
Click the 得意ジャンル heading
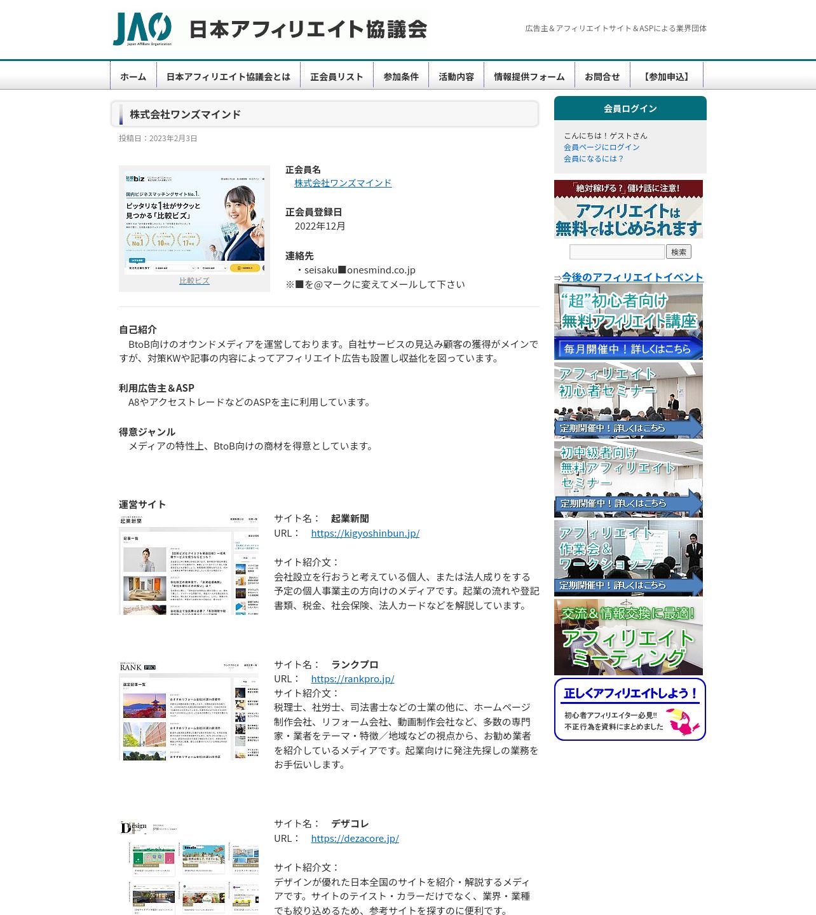point(147,432)
